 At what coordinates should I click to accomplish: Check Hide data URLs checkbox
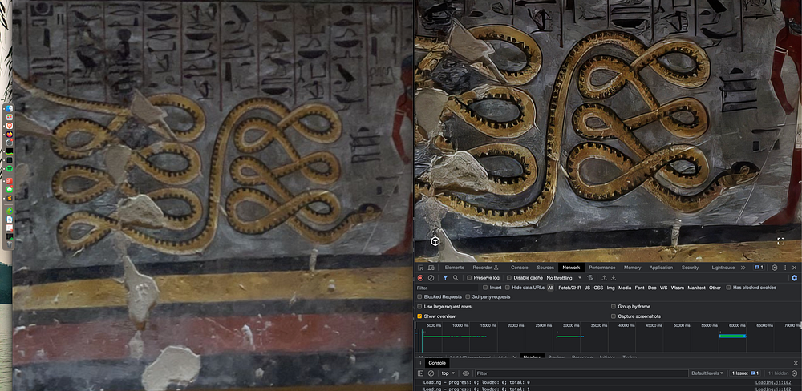coord(508,288)
